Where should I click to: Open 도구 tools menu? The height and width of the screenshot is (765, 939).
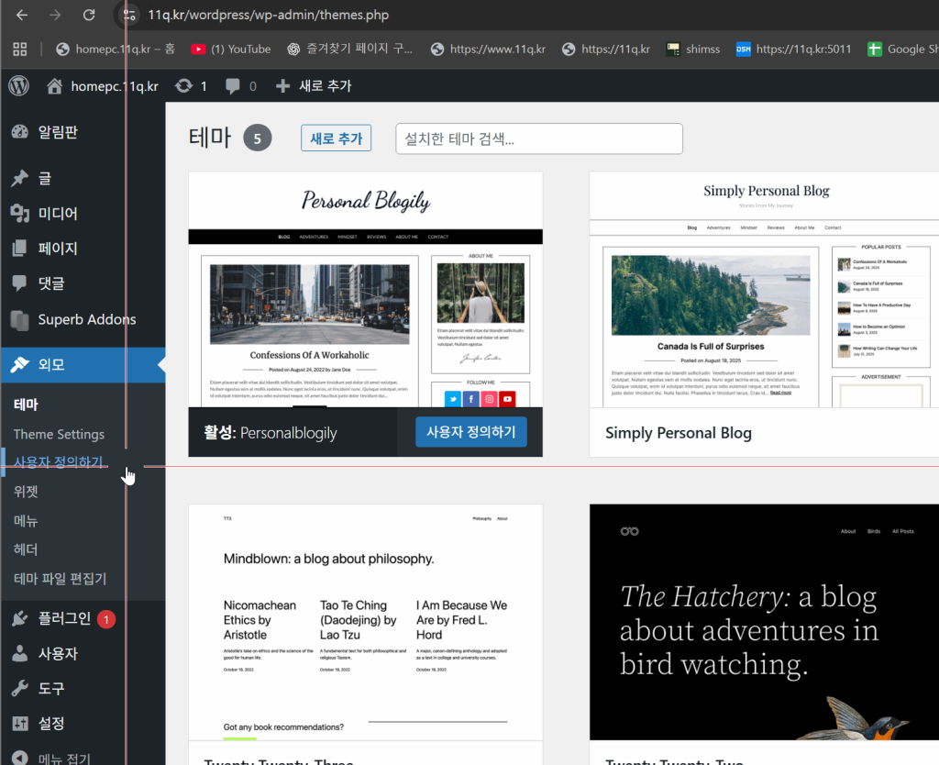click(83, 688)
